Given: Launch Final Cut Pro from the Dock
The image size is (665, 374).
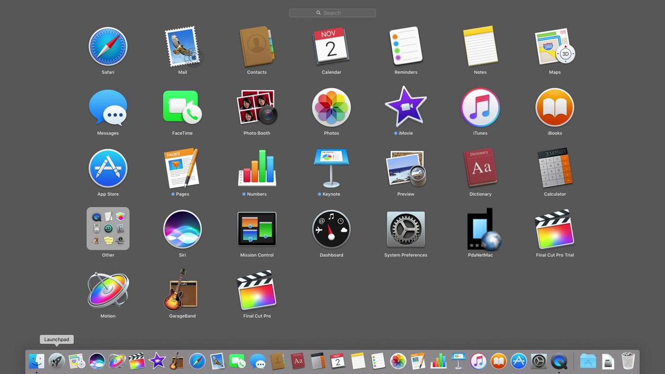Looking at the screenshot, I should (137, 360).
